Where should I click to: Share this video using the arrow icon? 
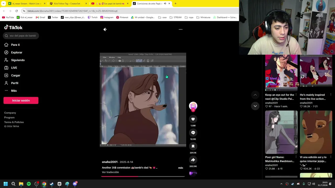(193, 160)
